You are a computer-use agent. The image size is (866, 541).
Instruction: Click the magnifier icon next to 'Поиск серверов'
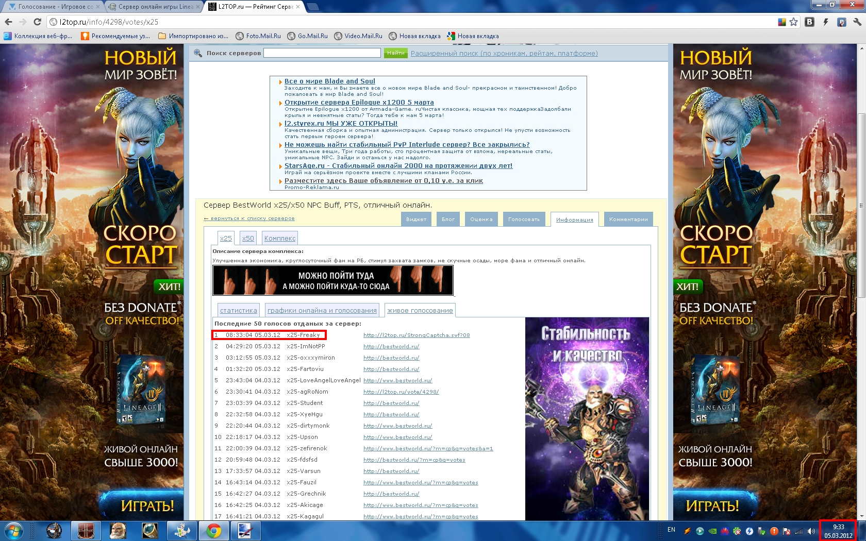point(198,53)
